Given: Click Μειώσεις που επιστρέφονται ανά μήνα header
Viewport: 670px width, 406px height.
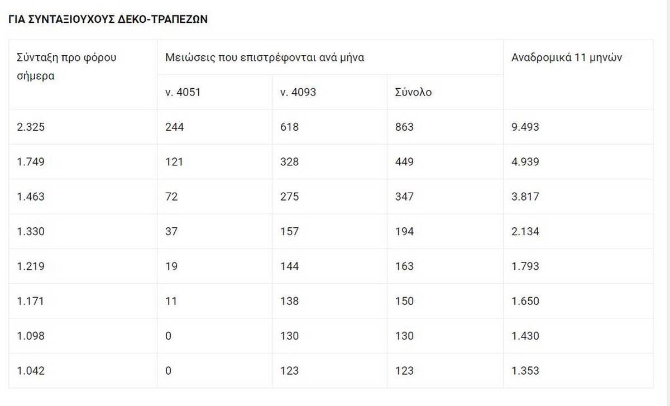Looking at the screenshot, I should (265, 58).
